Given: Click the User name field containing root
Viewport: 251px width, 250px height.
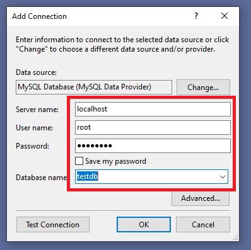Looking at the screenshot, I should click(153, 127).
